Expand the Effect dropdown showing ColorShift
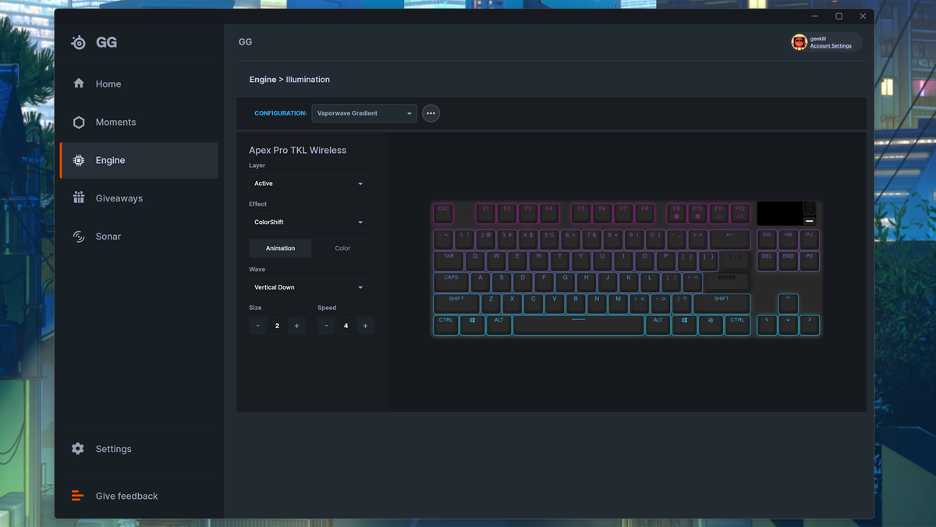Screen dimensions: 936x527 point(311,222)
